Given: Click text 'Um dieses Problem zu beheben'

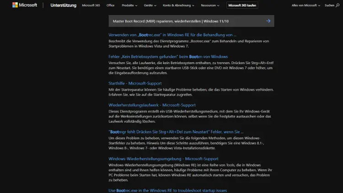Looking at the screenshot, I should click(x=186, y=143).
